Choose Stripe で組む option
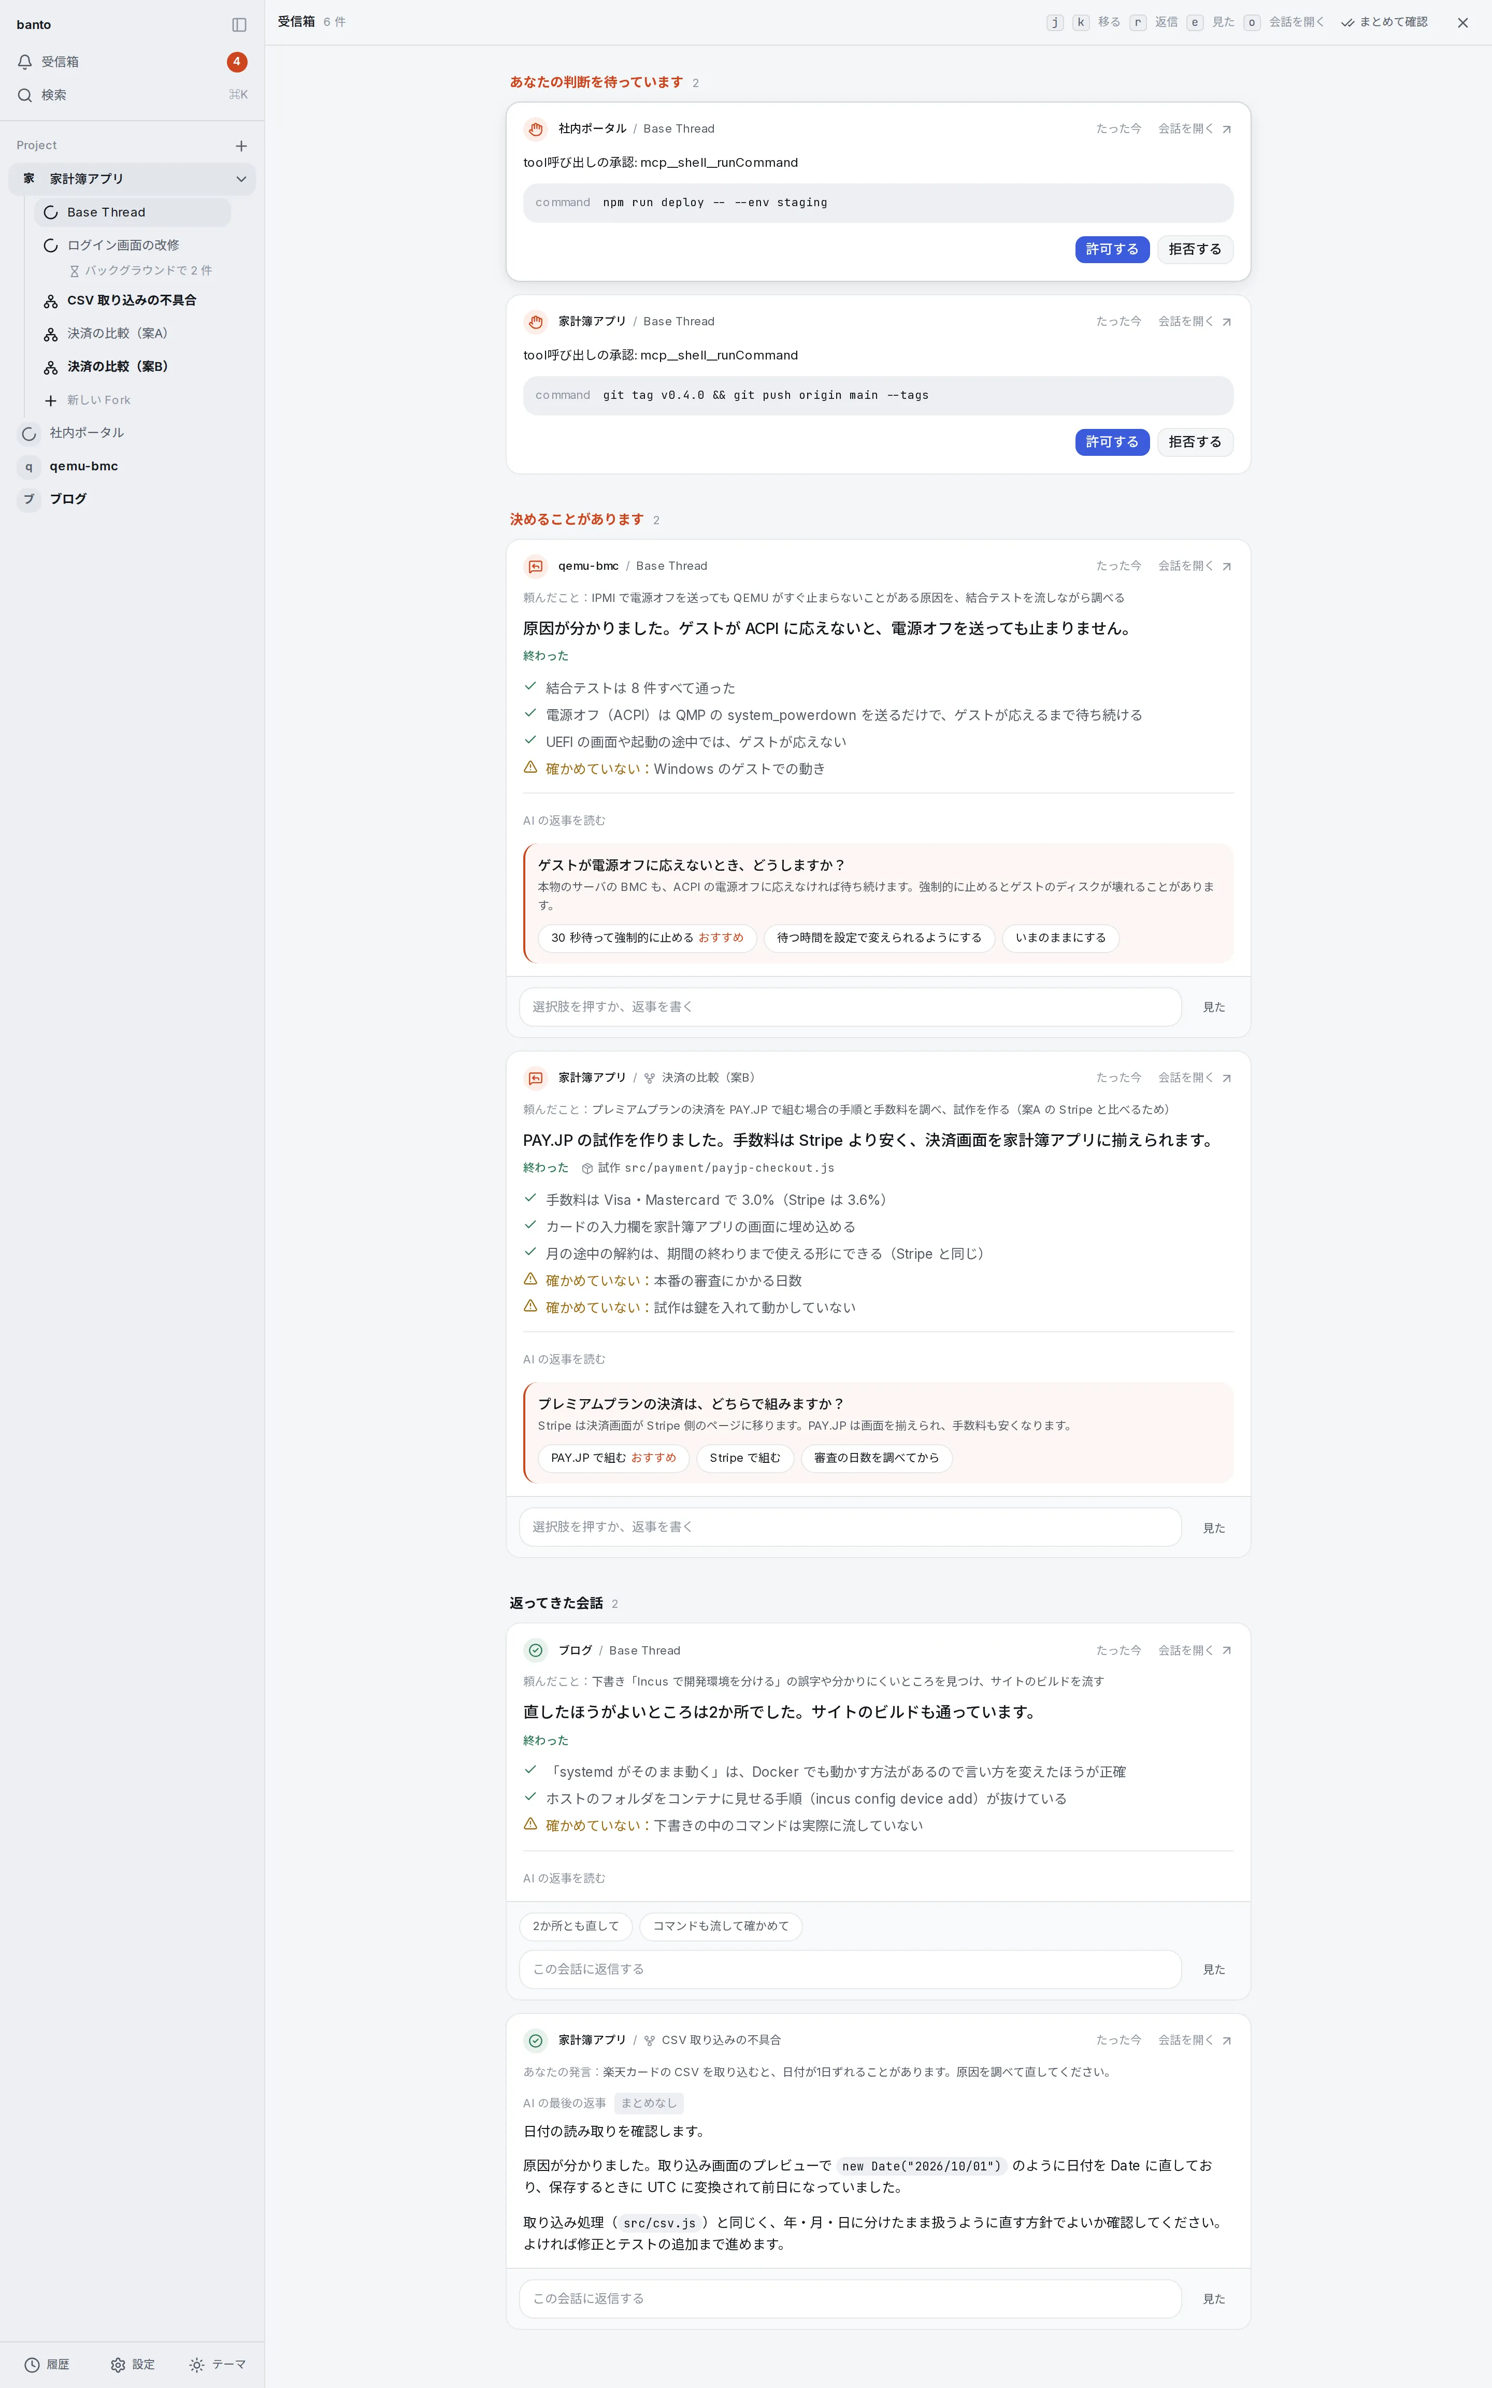The image size is (1492, 2388). [x=745, y=1458]
